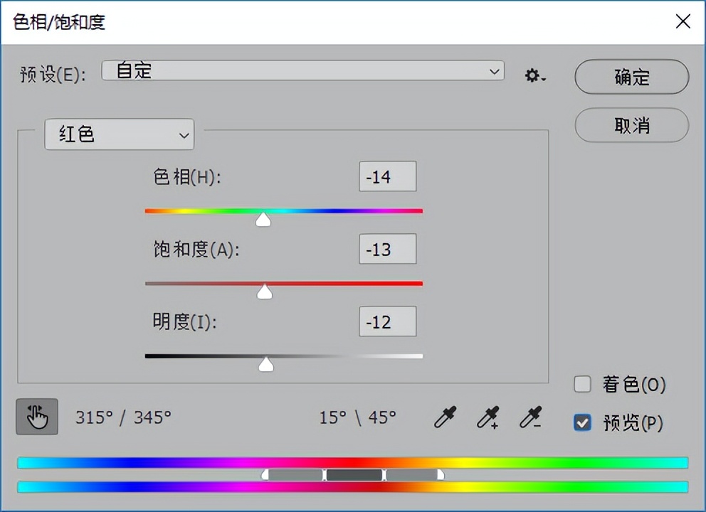
Task: Click the 色相(H) hue slider handle
Action: point(263,219)
